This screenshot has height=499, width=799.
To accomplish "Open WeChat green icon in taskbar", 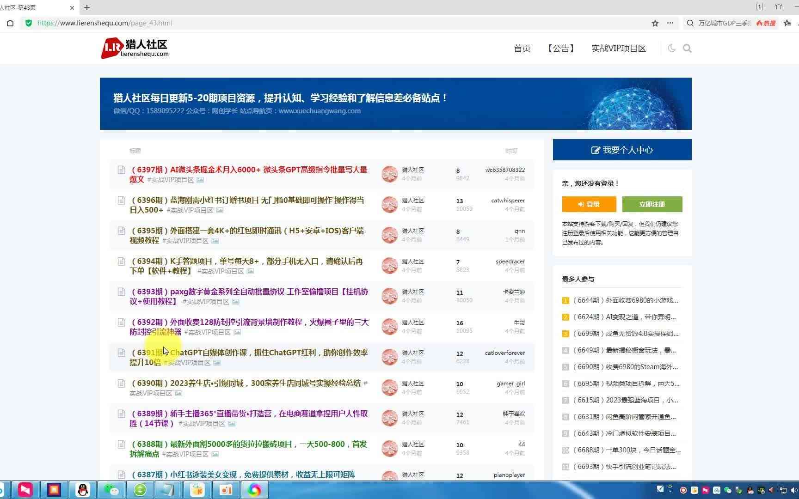I will 111,490.
